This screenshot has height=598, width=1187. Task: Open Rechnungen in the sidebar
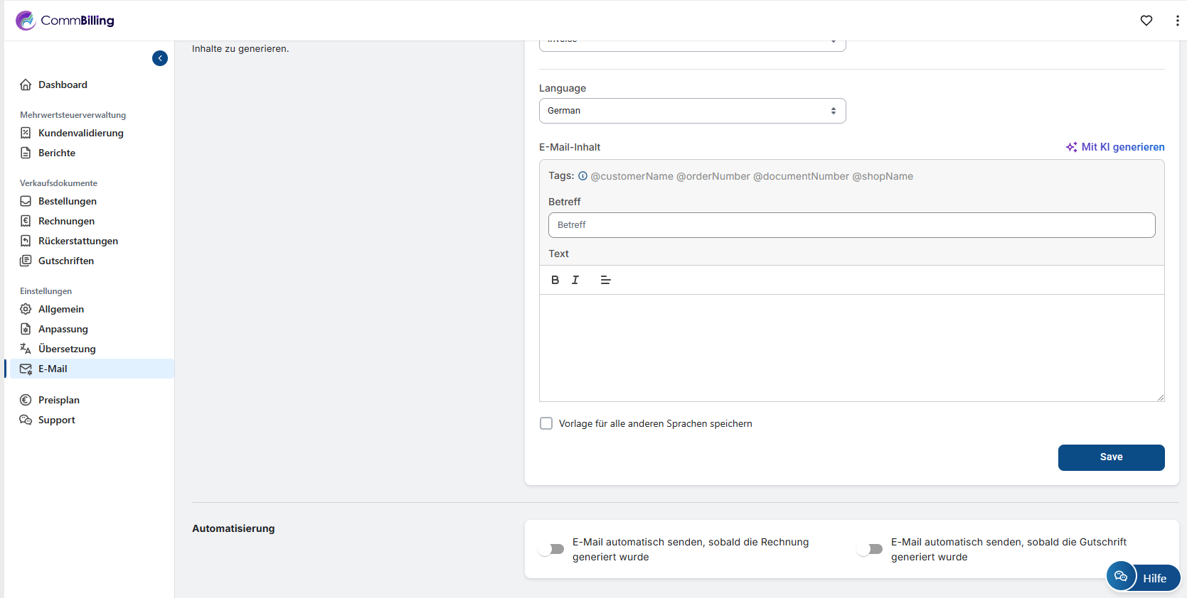66,221
